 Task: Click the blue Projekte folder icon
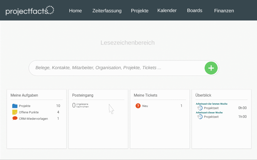[15, 106]
